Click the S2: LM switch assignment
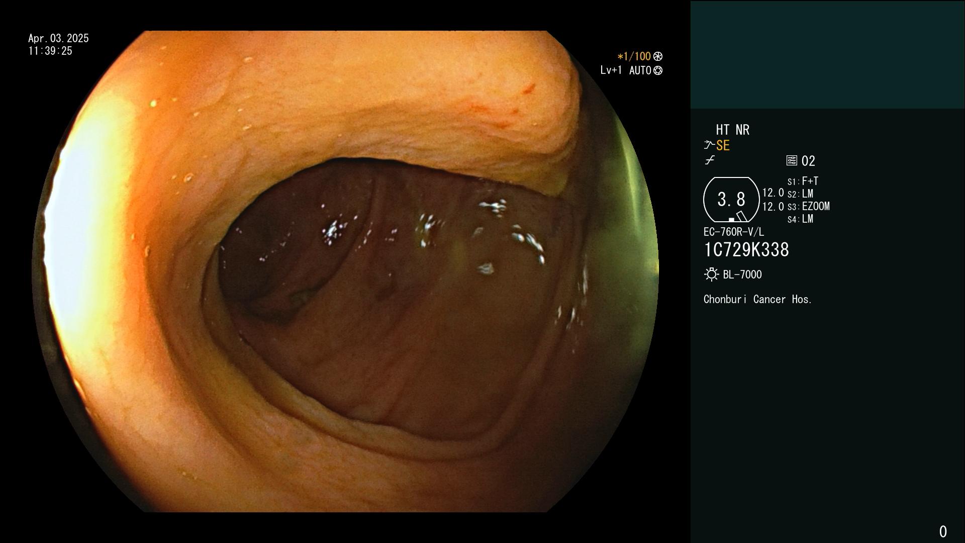The width and height of the screenshot is (965, 543). (800, 194)
